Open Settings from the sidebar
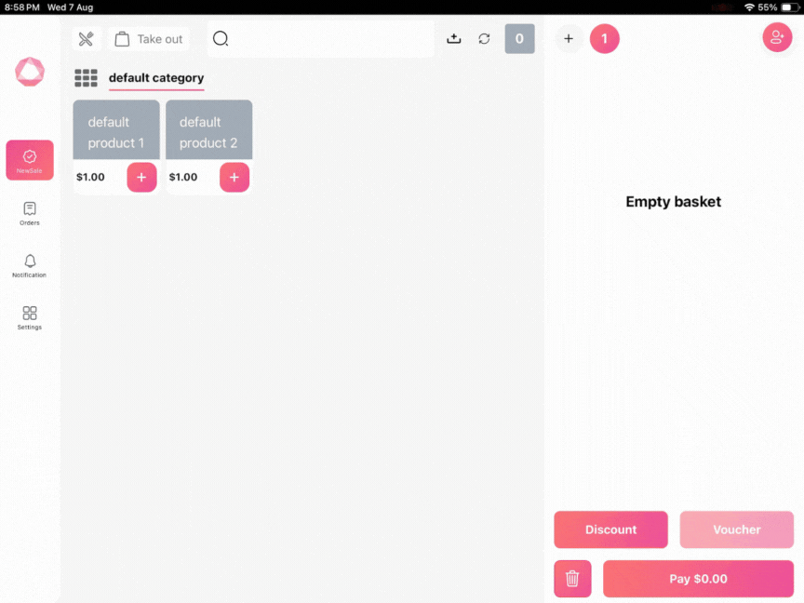This screenshot has width=804, height=603. click(30, 317)
